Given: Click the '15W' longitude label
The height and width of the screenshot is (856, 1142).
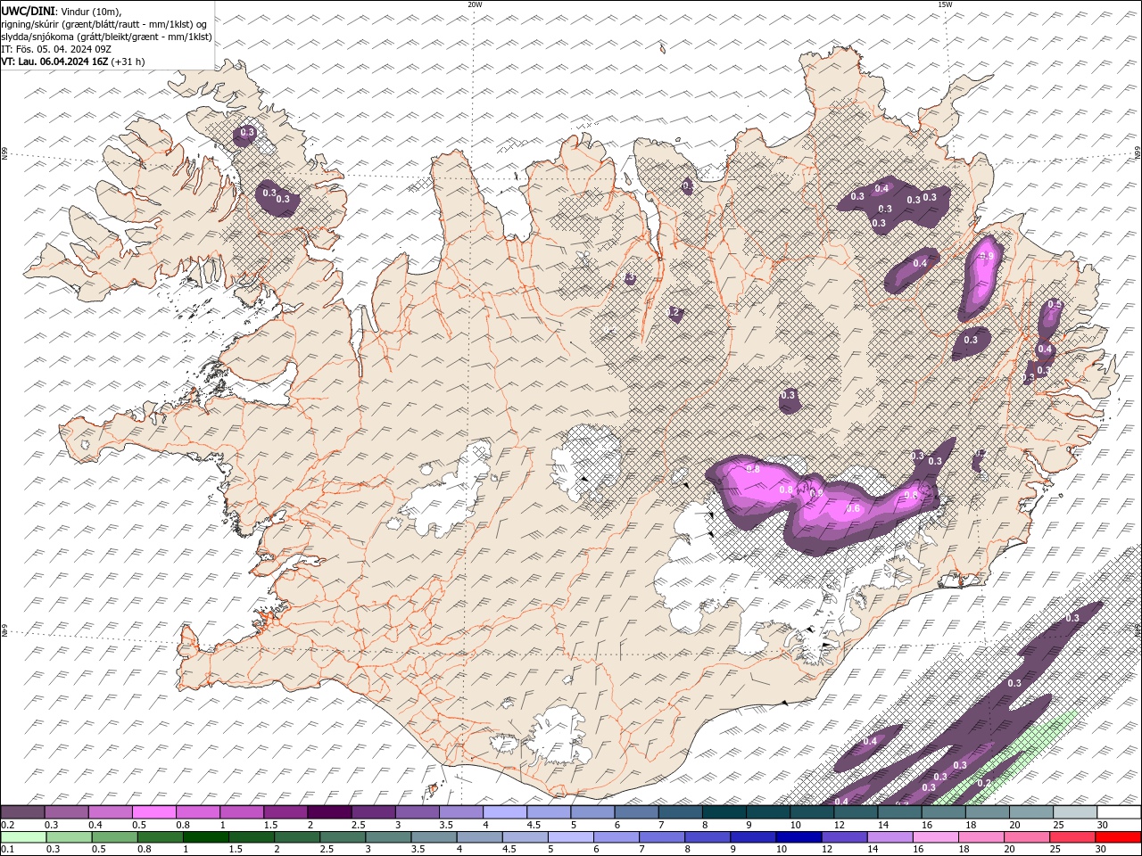Looking at the screenshot, I should pos(945,4).
